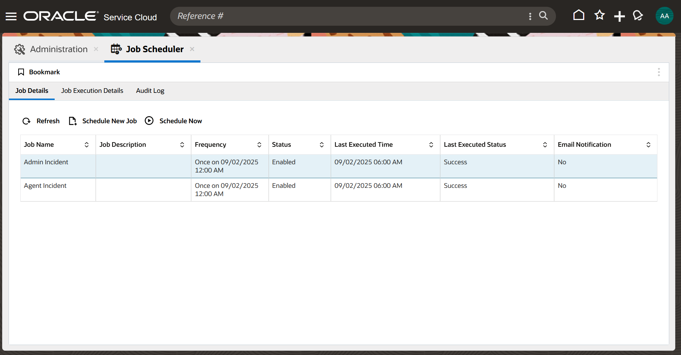
Task: Open the Home icon in the header
Action: (x=578, y=15)
